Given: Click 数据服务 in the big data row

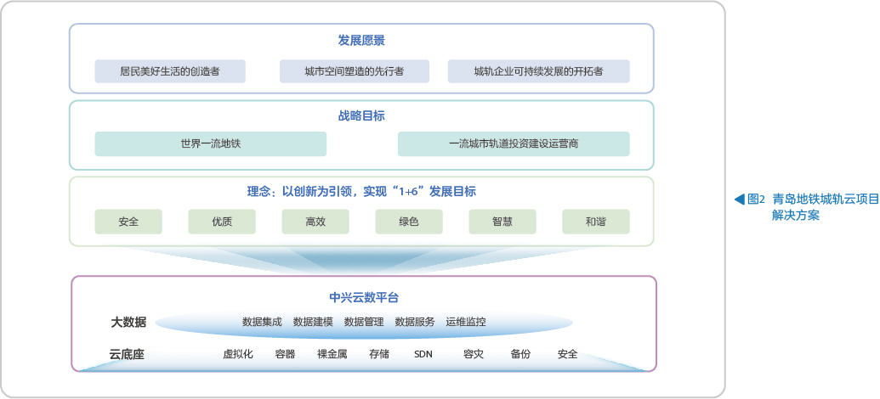Looking at the screenshot, I should point(415,323).
